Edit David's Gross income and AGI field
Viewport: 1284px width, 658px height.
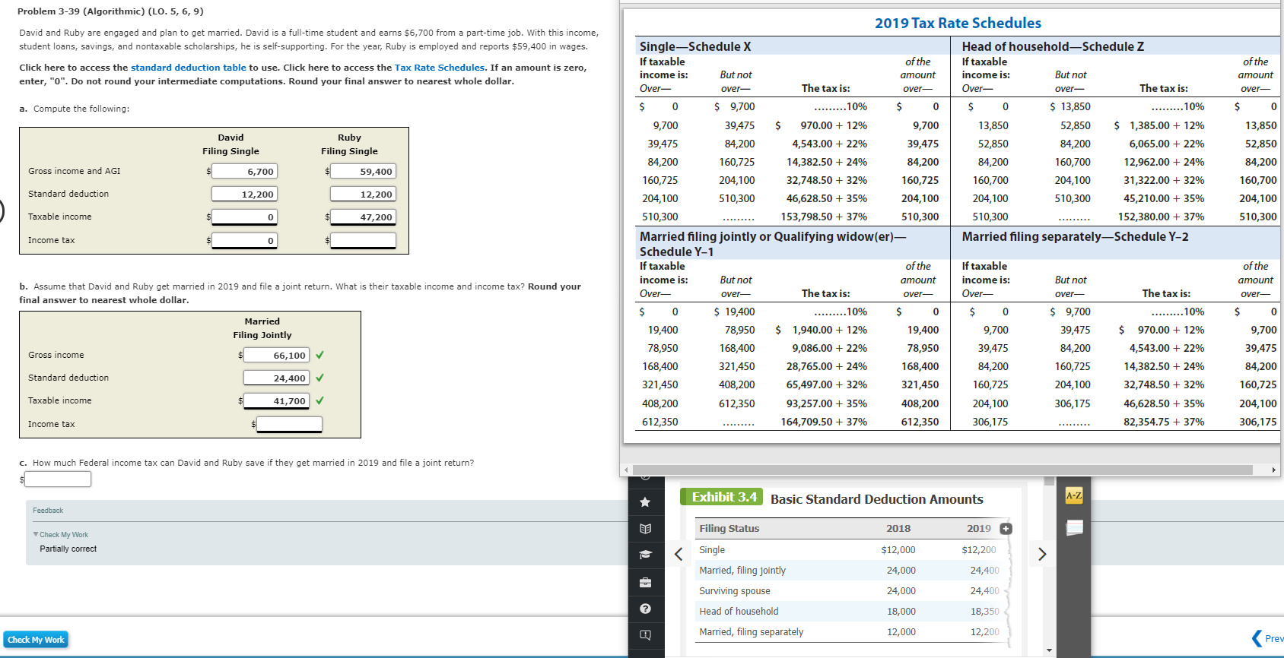[244, 172]
